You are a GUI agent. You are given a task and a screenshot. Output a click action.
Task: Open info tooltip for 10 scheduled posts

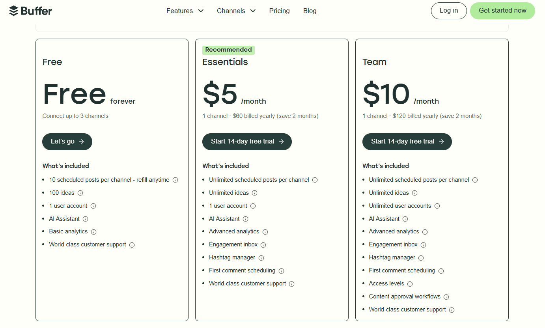175,179
